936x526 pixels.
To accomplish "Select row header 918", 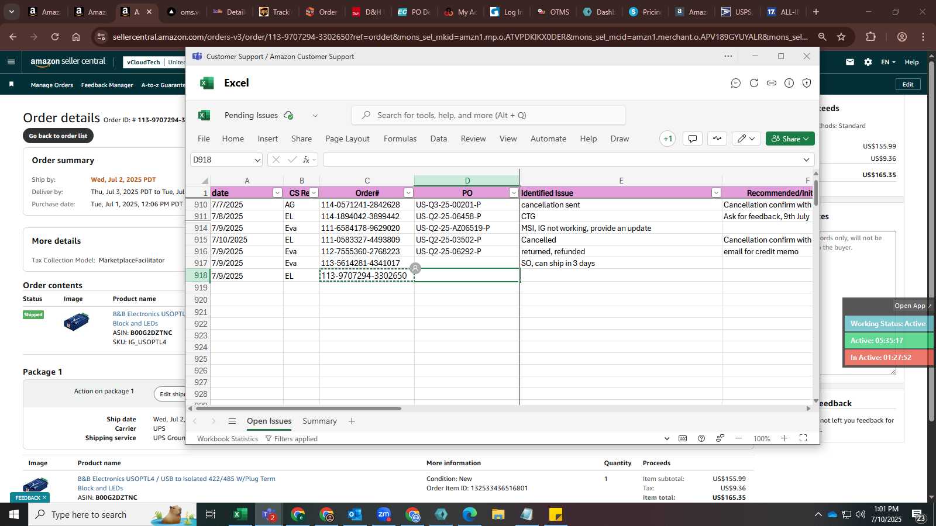I will (201, 275).
